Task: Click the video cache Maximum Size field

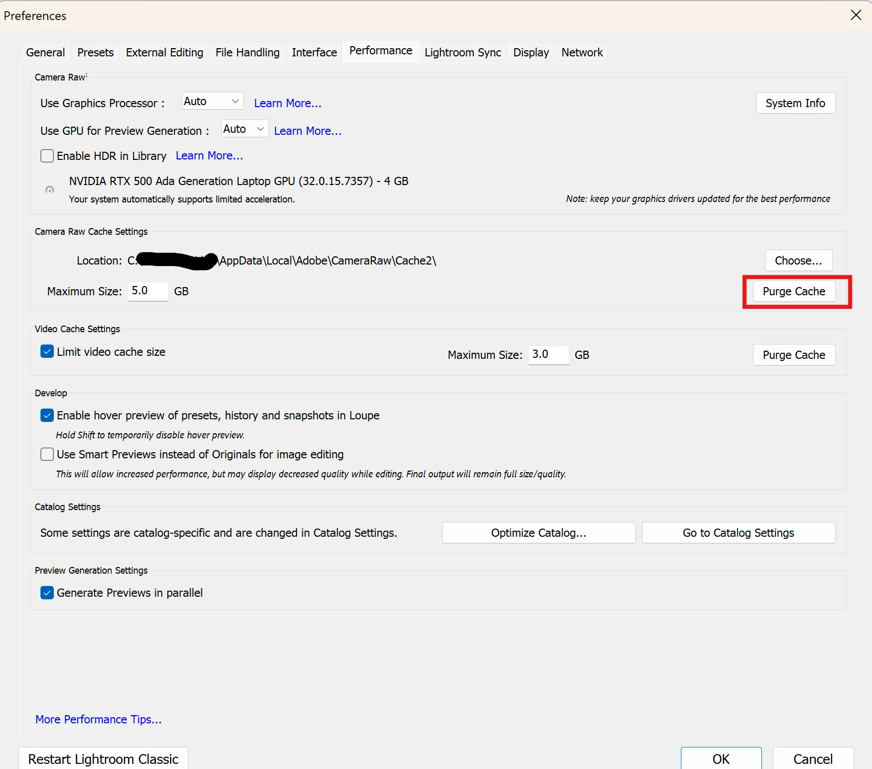Action: [x=549, y=355]
